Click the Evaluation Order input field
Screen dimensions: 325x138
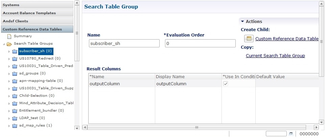pos(200,43)
